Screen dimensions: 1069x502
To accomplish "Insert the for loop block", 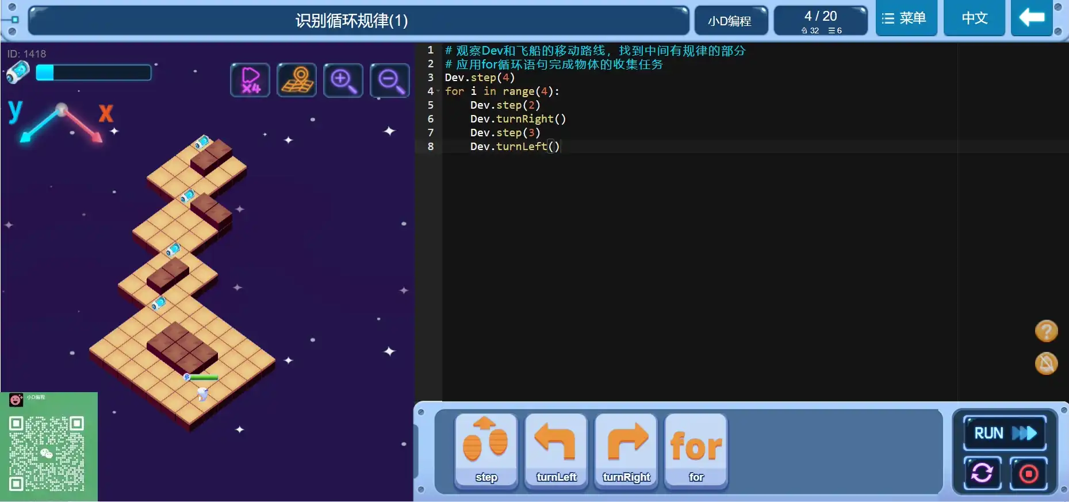I will tap(696, 451).
